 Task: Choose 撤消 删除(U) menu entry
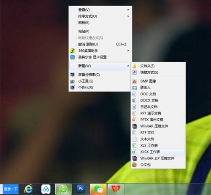100,44
